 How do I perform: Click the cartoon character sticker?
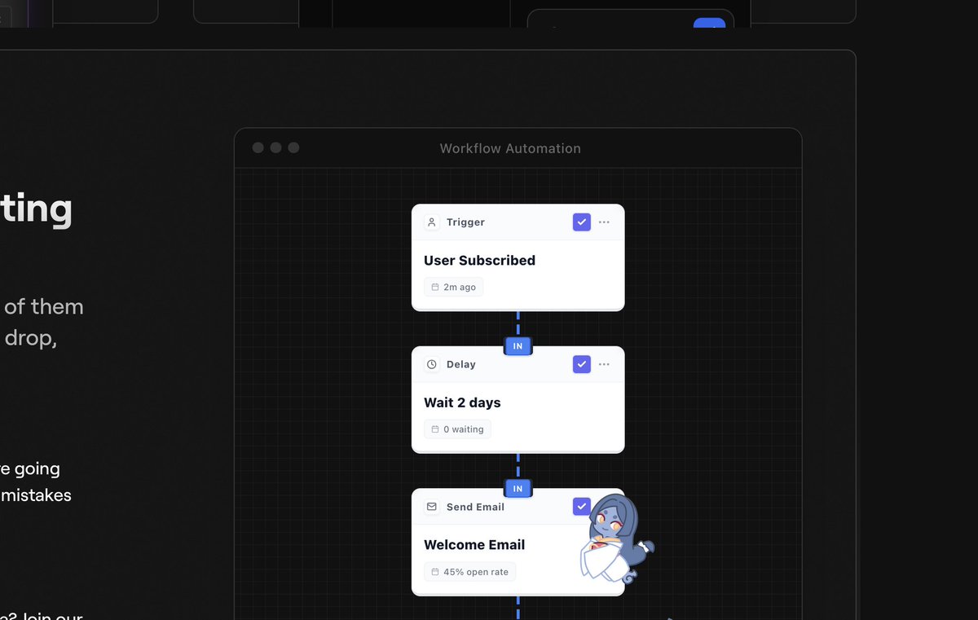click(615, 538)
